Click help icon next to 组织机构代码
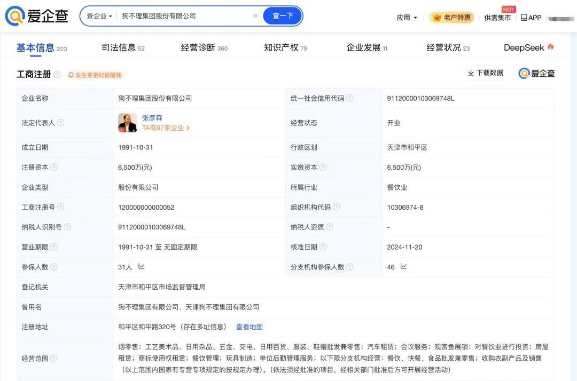This screenshot has width=577, height=381. point(337,207)
